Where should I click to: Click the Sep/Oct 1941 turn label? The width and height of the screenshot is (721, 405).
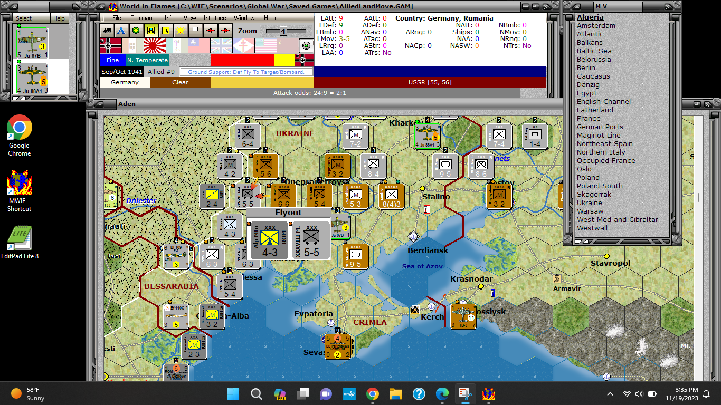122,72
